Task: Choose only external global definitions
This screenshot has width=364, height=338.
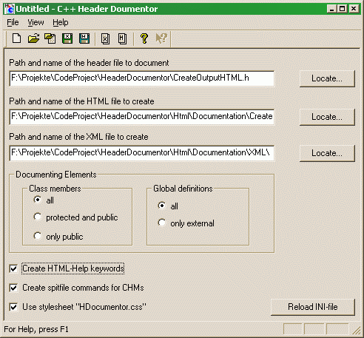Action: click(x=162, y=223)
